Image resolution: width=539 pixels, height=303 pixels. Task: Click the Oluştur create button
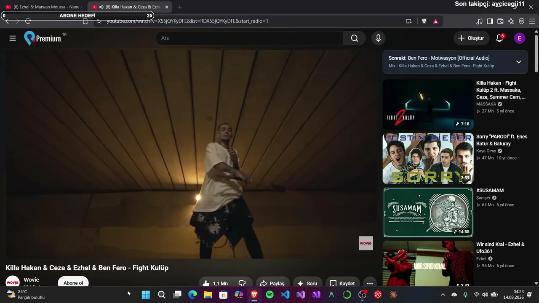[x=472, y=38]
